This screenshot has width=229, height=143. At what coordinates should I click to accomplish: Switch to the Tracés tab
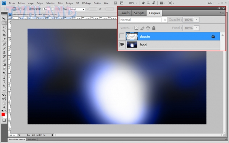coord(125,13)
